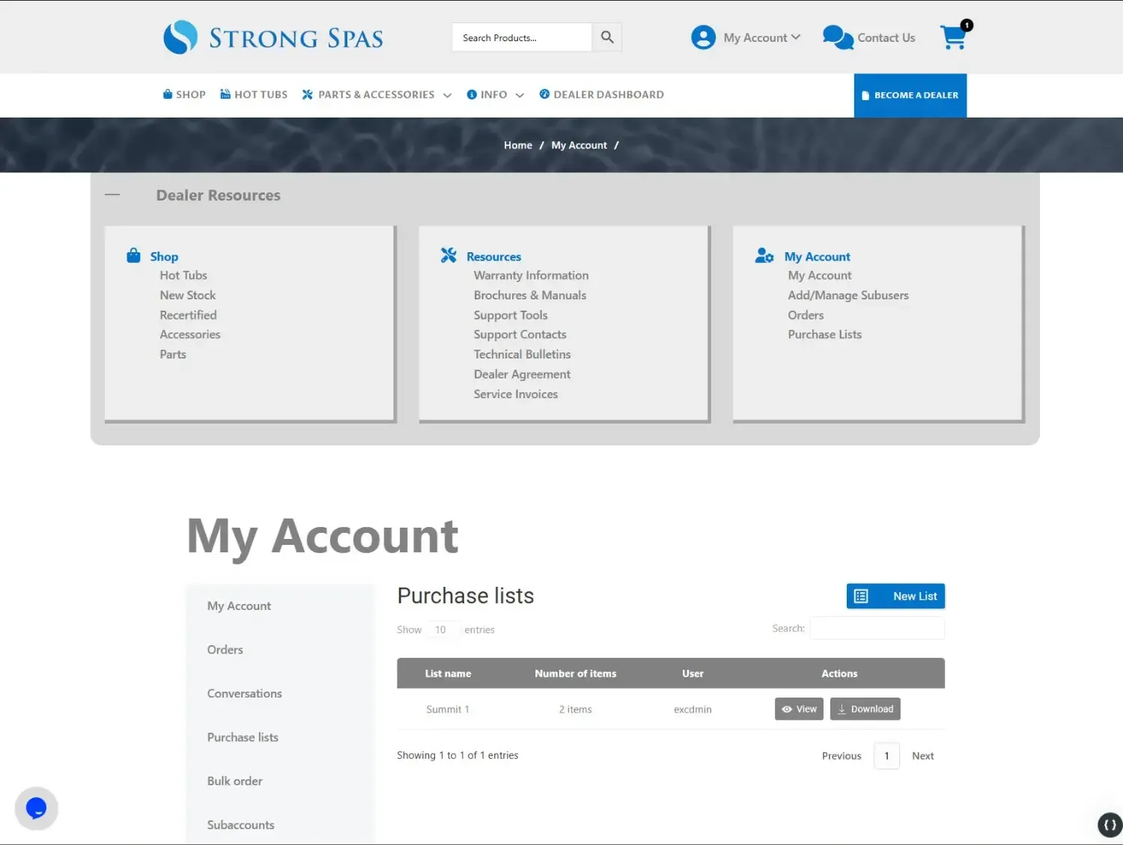Viewport: 1123px width, 845px height.
Task: Click the New List button
Action: point(895,597)
